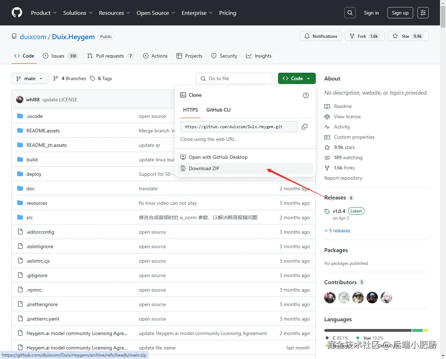Open the Insights tab

pyautogui.click(x=259, y=56)
